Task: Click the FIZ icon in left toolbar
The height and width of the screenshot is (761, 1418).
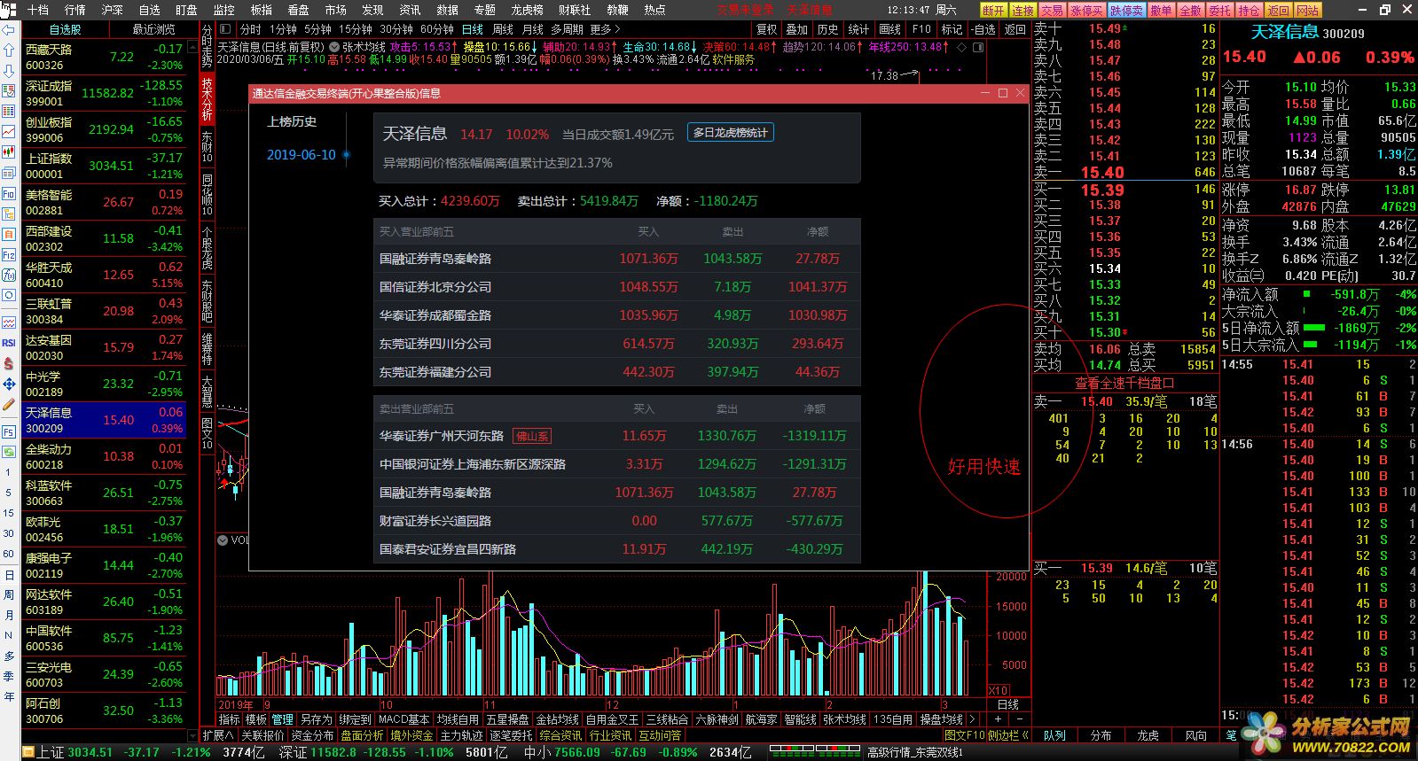Action: [x=8, y=254]
